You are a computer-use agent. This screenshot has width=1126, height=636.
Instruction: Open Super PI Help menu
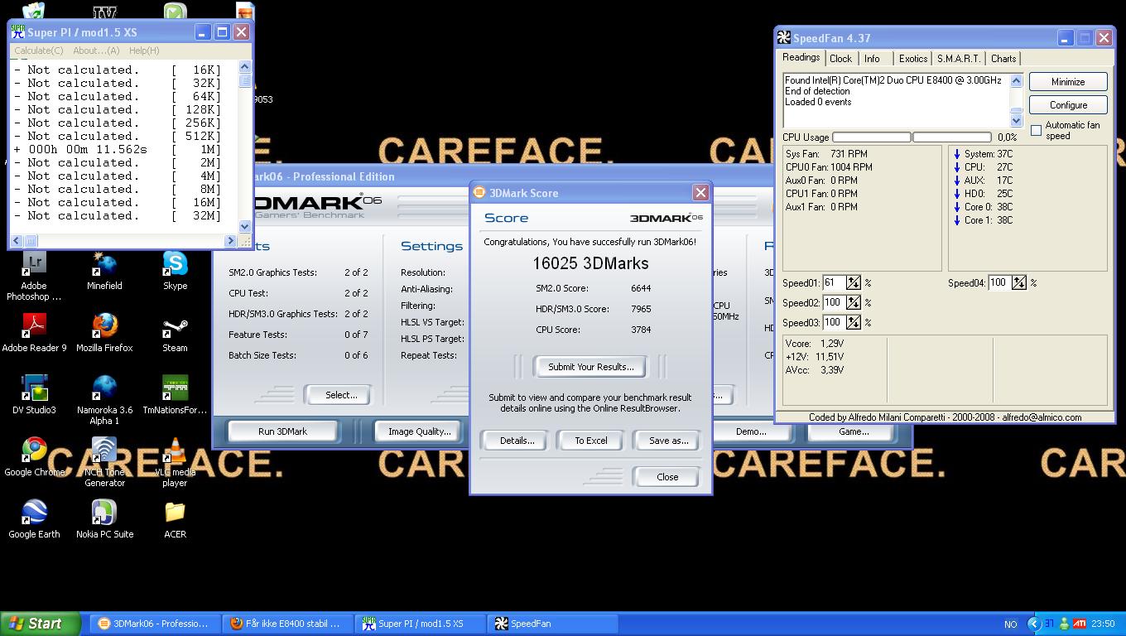pyautogui.click(x=144, y=51)
